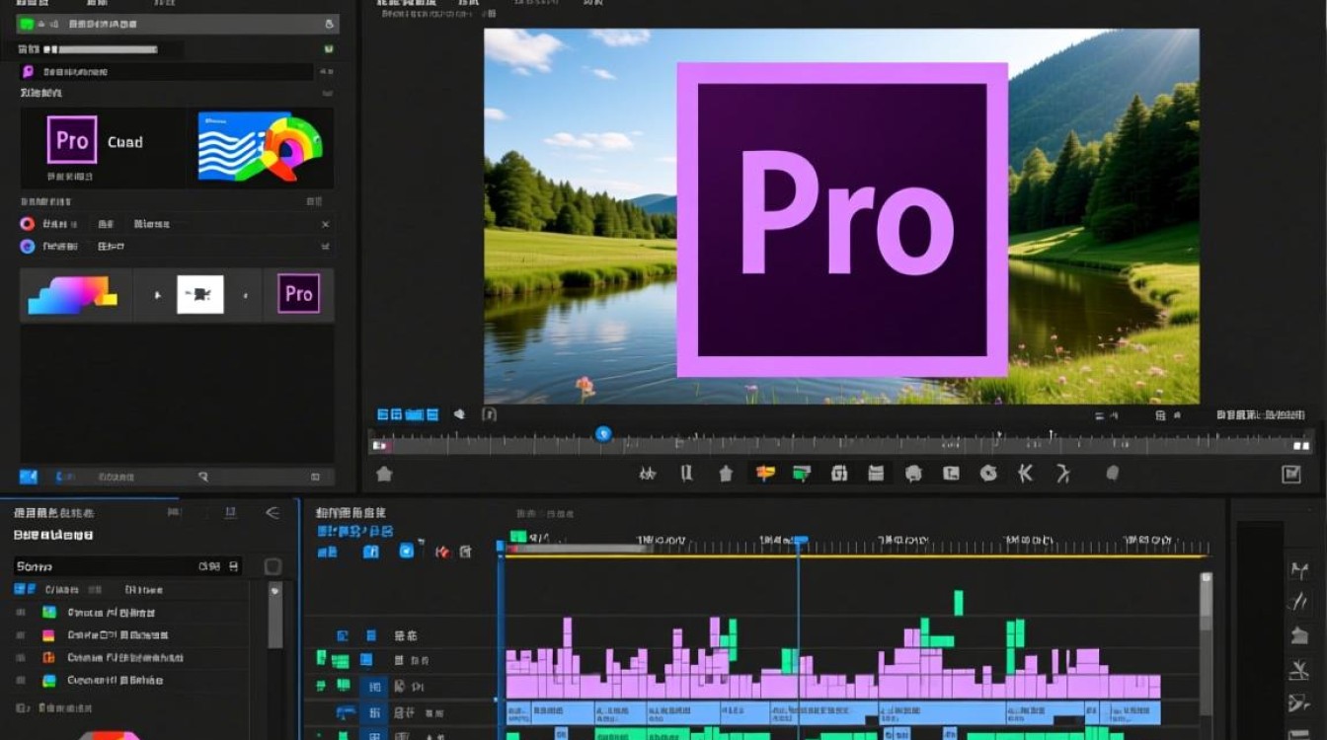Open the Pro Cuad thumbnail
Viewport: 1327px width, 740px height.
pyautogui.click(x=102, y=146)
